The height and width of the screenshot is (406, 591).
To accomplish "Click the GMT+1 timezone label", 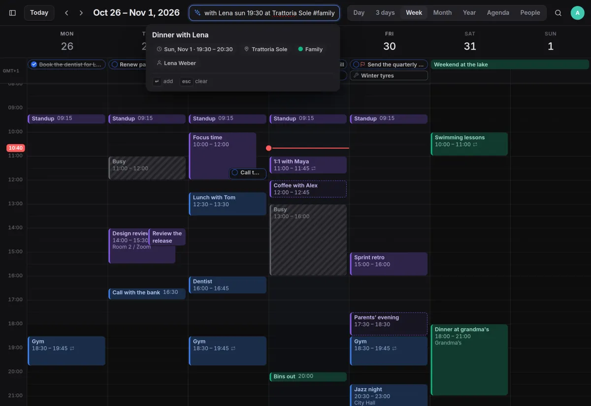I will [11, 71].
